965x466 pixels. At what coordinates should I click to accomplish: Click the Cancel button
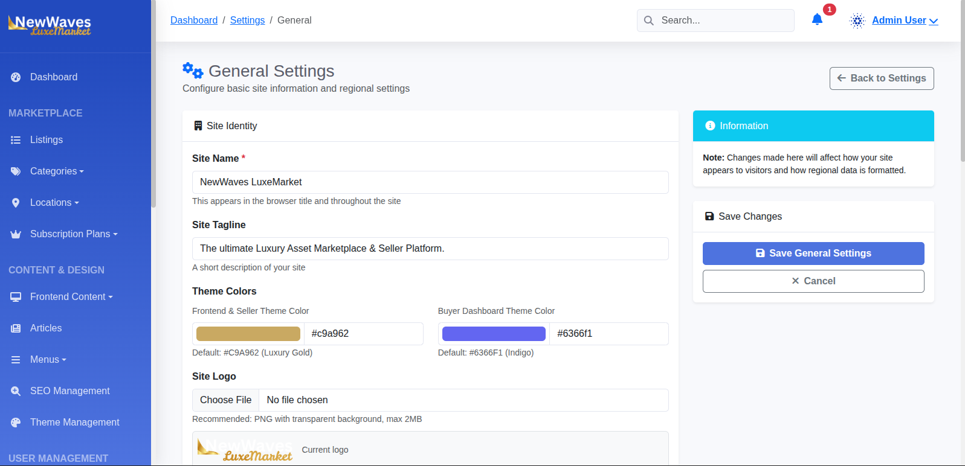pyautogui.click(x=813, y=281)
